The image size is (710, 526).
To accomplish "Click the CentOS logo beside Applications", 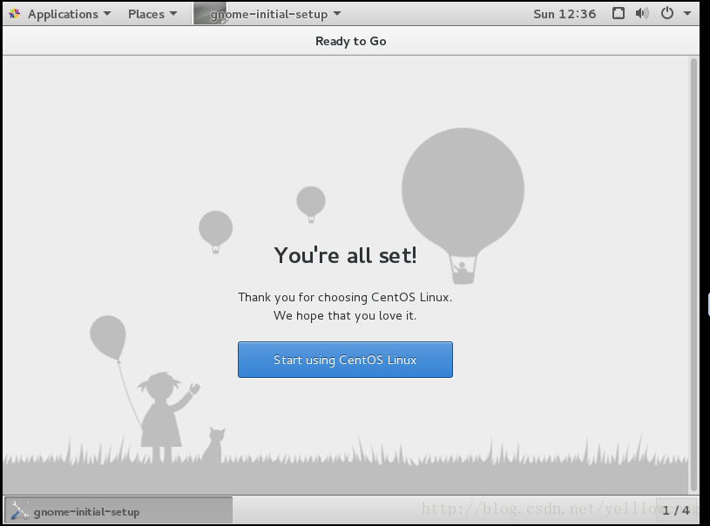I will coord(14,14).
